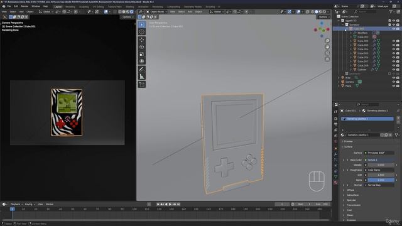Open the Object Mode dropdown

coord(156,12)
